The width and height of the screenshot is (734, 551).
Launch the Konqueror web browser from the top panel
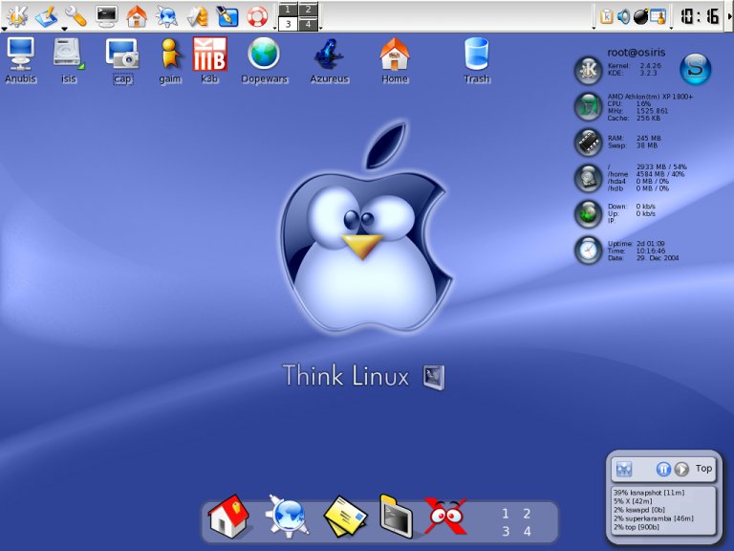coord(166,16)
